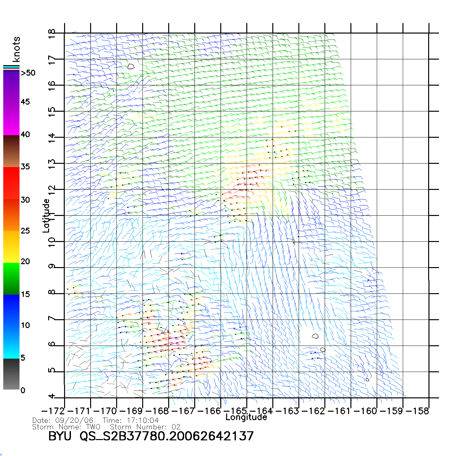Click the island outline near latitude 17
The width and height of the screenshot is (462, 456).
click(x=131, y=66)
